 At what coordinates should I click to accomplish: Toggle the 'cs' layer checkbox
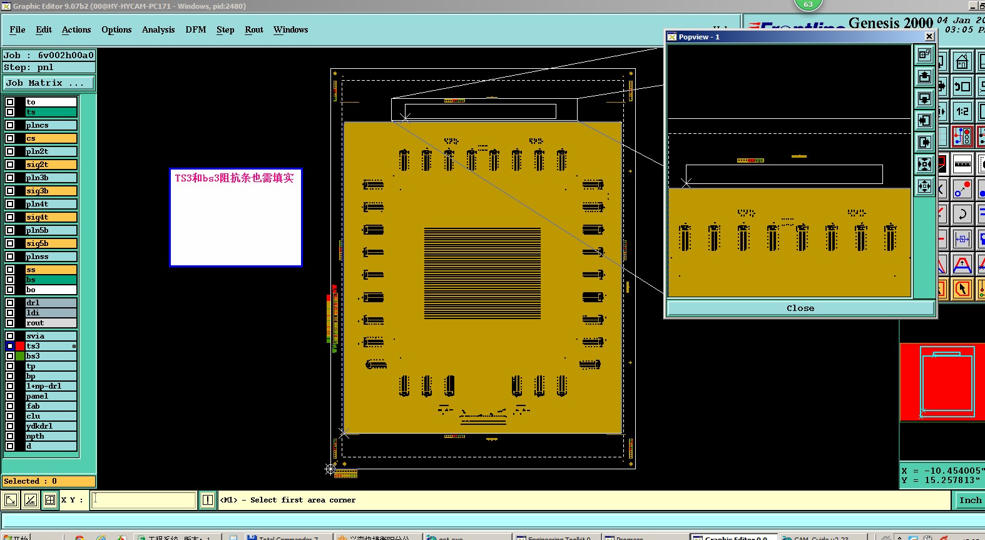[x=10, y=138]
